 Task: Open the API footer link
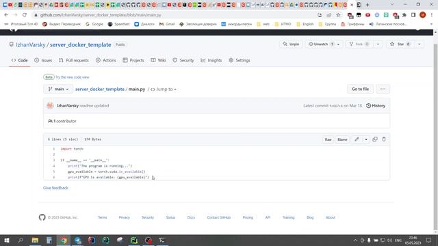tap(268, 217)
